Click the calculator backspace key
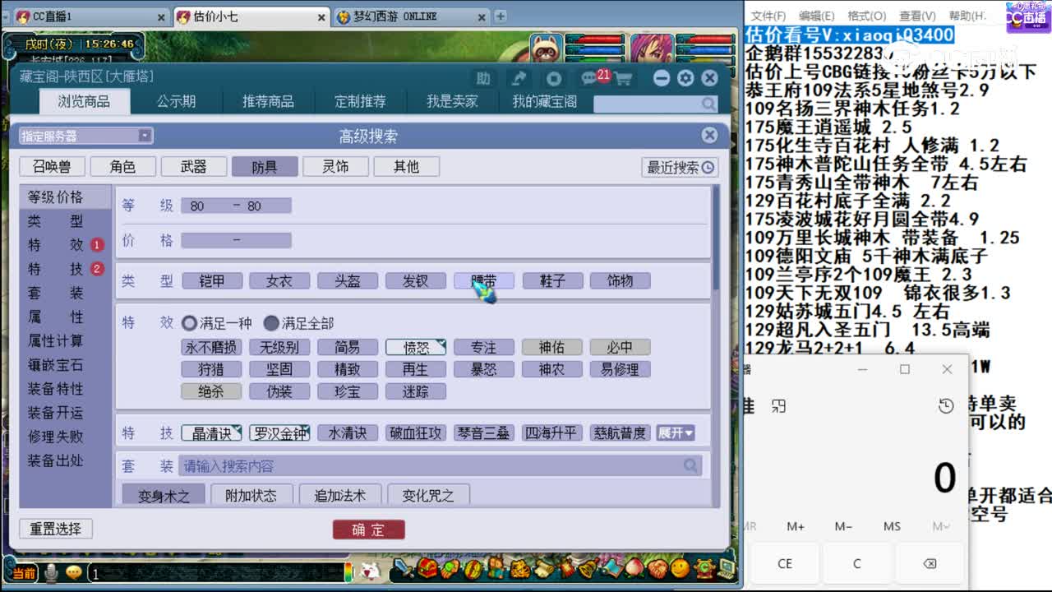The width and height of the screenshot is (1052, 592). click(929, 563)
